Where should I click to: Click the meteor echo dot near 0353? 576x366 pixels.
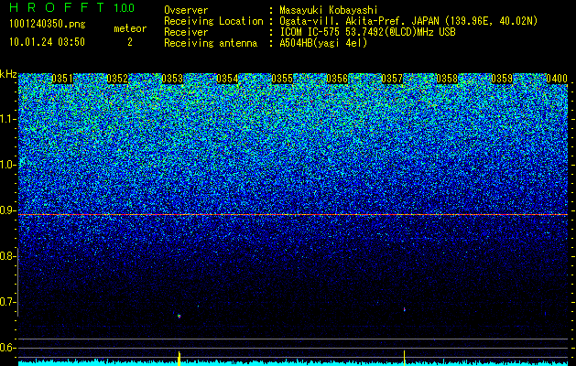pos(179,316)
